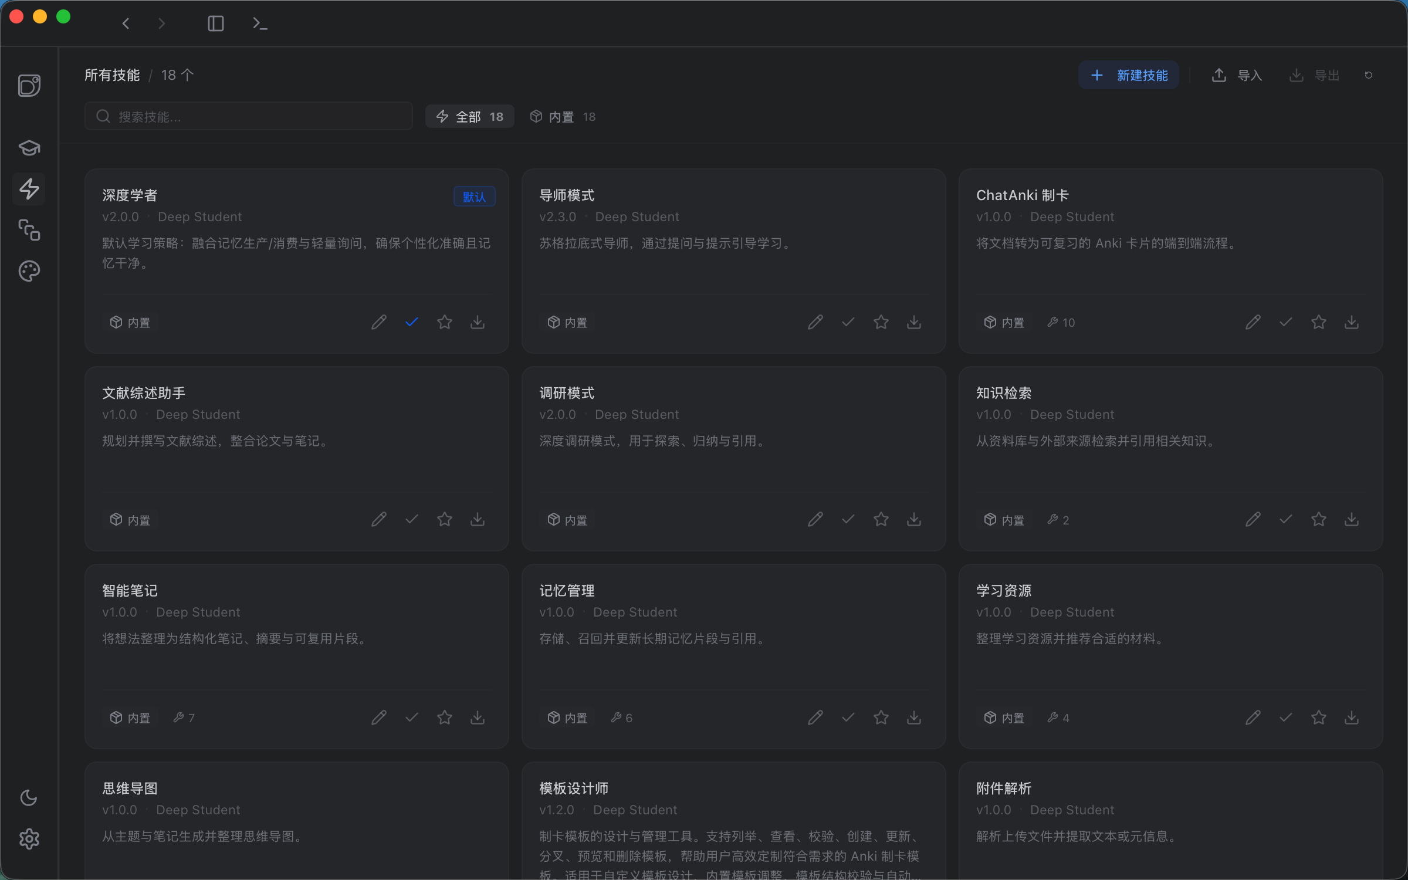This screenshot has height=880, width=1408.
Task: Click tool count 10 on ChatAnki 制卡
Action: point(1061,323)
